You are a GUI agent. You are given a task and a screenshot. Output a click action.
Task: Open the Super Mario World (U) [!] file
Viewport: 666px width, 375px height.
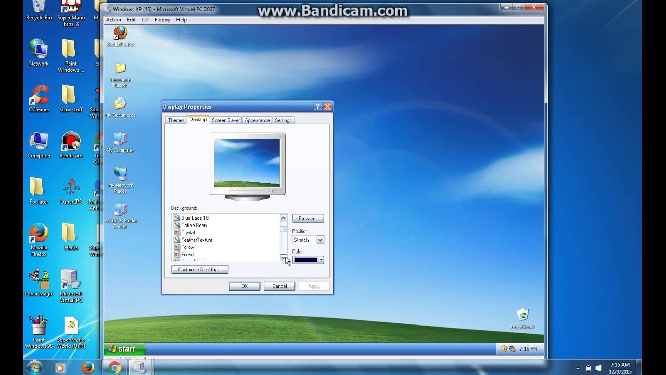coord(71,332)
